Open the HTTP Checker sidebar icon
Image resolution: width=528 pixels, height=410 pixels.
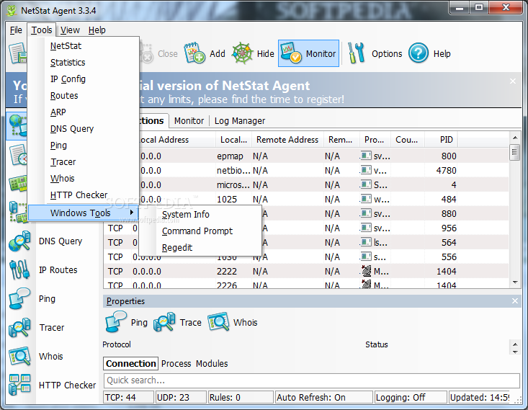pos(19,385)
